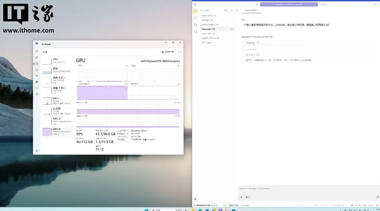Viewport: 380px width, 211px height.
Task: Open the App history page in Task Manager
Action: (37, 70)
